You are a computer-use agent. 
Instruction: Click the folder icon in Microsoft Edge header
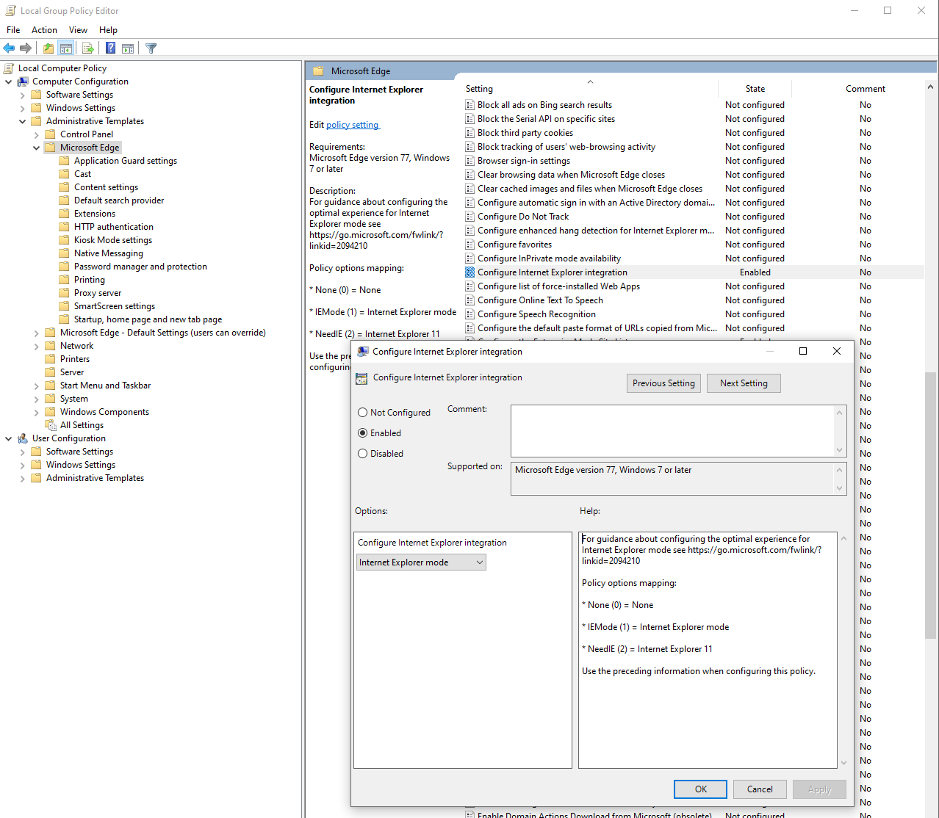[x=318, y=71]
